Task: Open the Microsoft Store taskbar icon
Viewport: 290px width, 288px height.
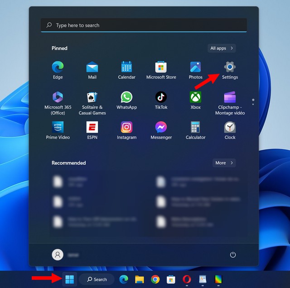Action: (171, 279)
